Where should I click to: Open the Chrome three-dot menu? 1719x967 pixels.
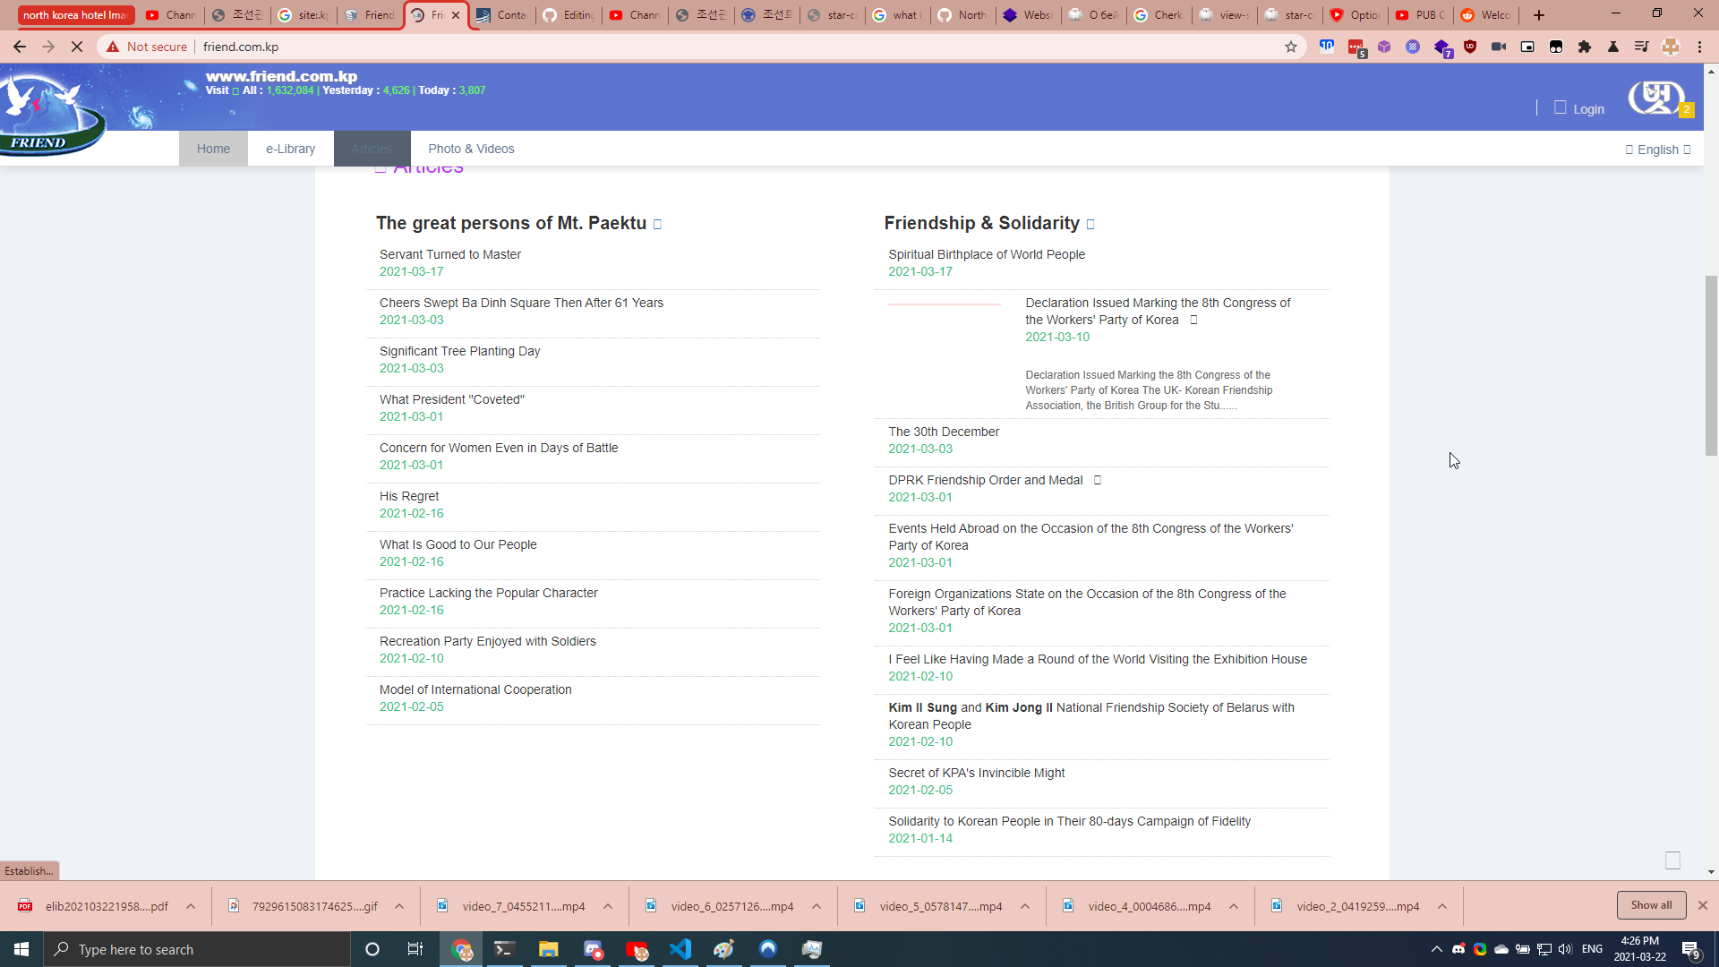[x=1699, y=47]
